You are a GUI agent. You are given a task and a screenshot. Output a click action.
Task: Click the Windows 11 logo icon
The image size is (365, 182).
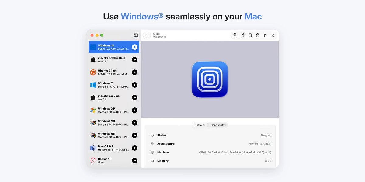(93, 47)
